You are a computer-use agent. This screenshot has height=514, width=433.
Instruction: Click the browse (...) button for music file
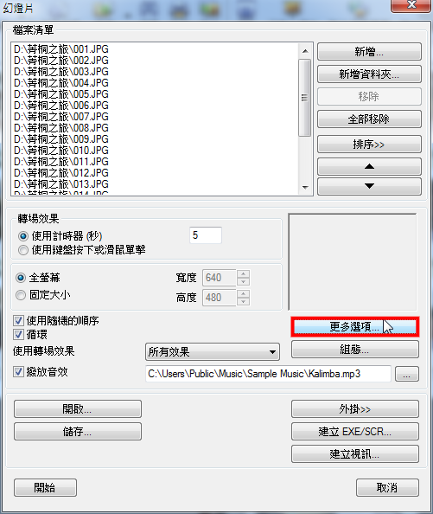[x=407, y=374]
